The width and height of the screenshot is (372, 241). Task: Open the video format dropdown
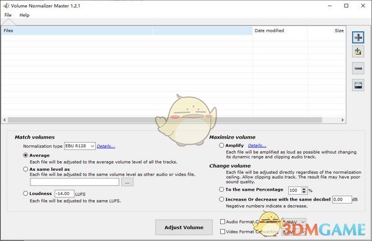click(294, 232)
